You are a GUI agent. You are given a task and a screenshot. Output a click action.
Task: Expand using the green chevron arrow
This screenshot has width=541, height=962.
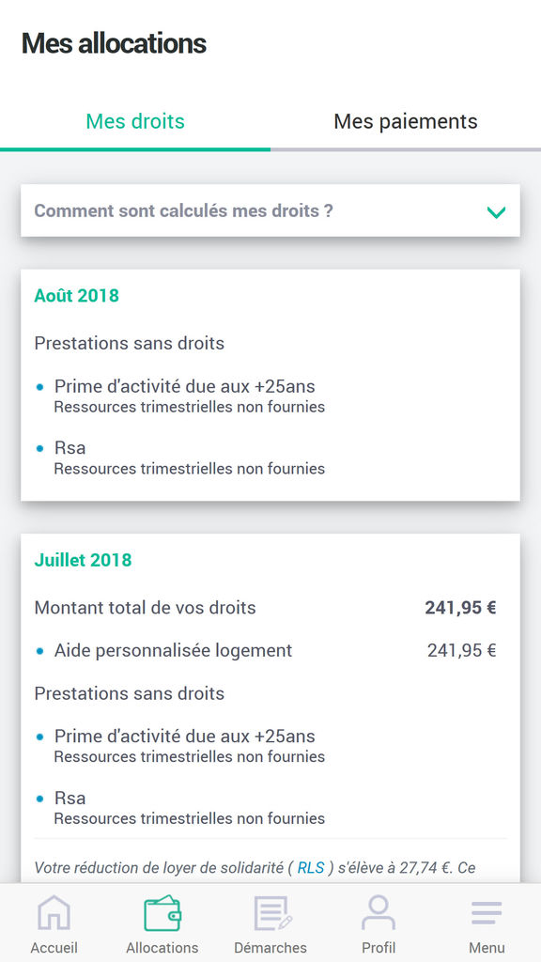pos(496,212)
